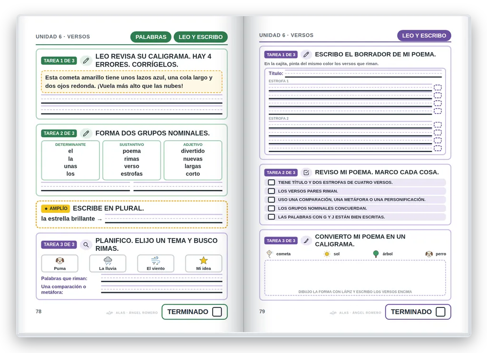This screenshot has height=353, width=487.
Task: Click the word 'corto' in the Adjetivo box
Action: [193, 174]
